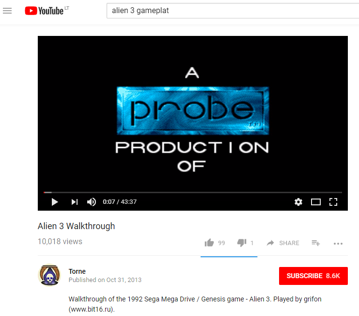This screenshot has width=359, height=316.
Task: Open Torne channel avatar
Action: point(49,275)
